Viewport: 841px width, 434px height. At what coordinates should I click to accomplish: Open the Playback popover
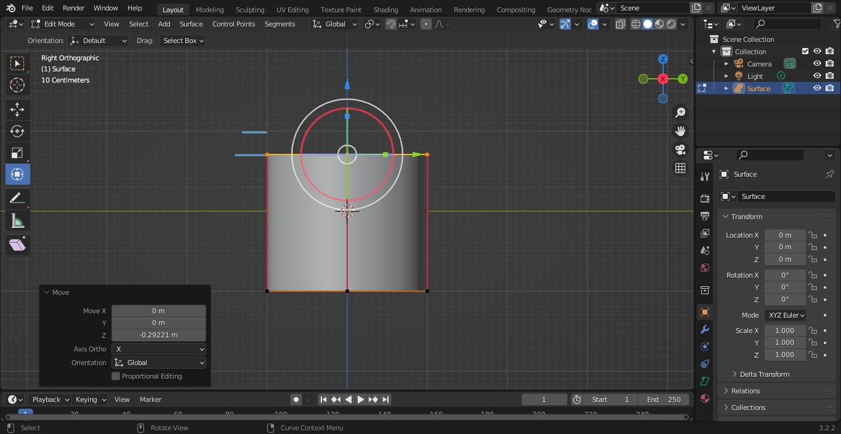tap(50, 400)
